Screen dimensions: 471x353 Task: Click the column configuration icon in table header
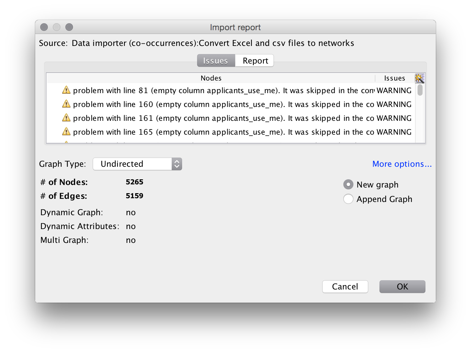[419, 78]
